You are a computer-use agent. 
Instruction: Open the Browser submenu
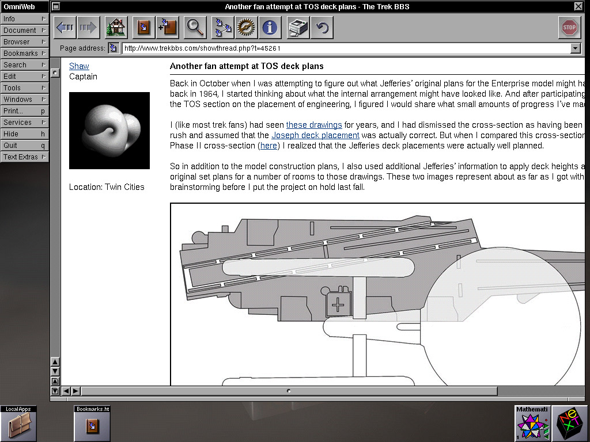click(24, 41)
